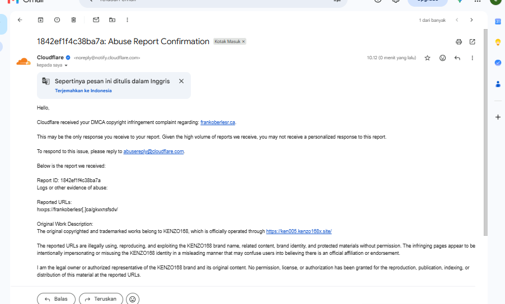Archive this Cloudflare email

pos(40,20)
